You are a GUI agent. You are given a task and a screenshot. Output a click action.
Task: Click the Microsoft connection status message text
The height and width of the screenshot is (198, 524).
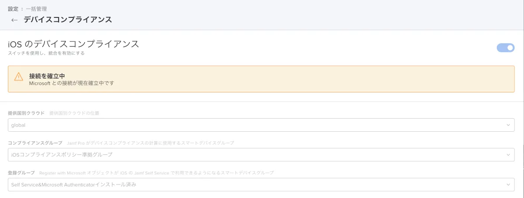point(71,83)
